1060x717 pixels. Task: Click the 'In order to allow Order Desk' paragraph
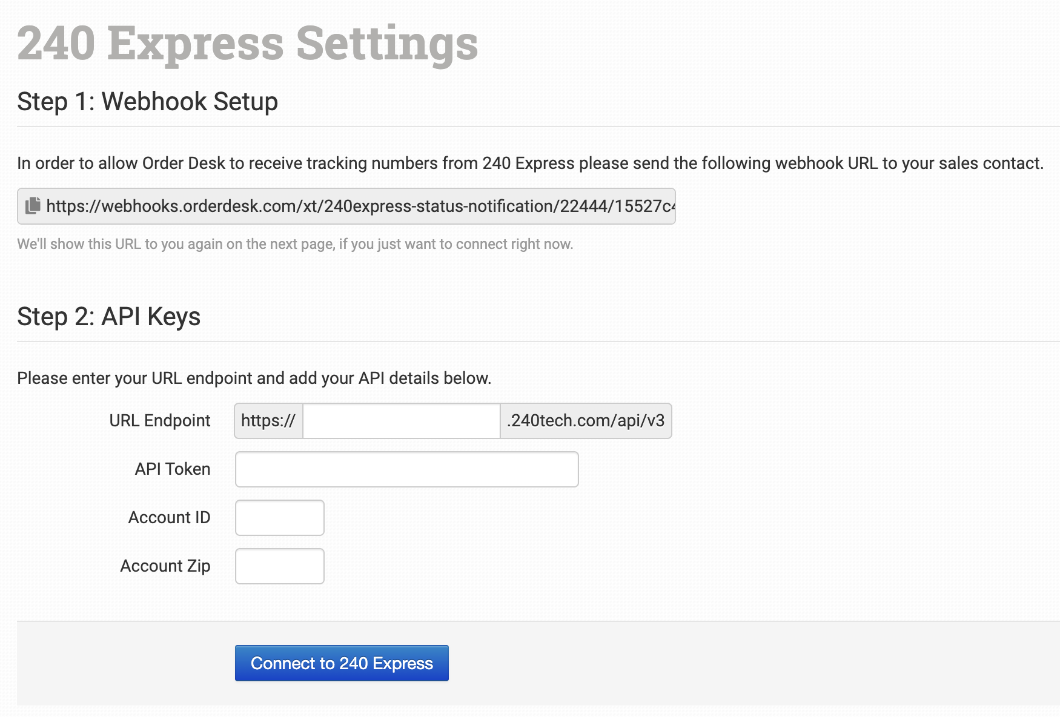tap(531, 164)
